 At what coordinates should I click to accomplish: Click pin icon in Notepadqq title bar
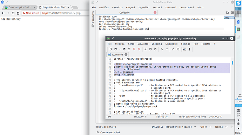113,38
